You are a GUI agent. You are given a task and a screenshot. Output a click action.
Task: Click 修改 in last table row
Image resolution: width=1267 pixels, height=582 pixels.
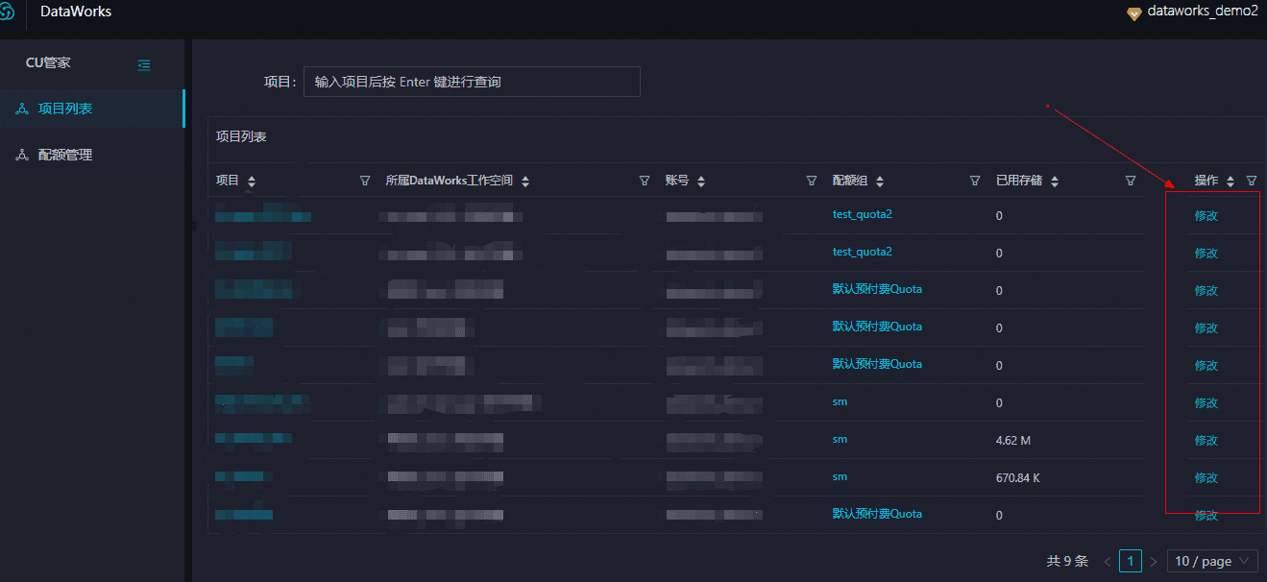point(1206,515)
